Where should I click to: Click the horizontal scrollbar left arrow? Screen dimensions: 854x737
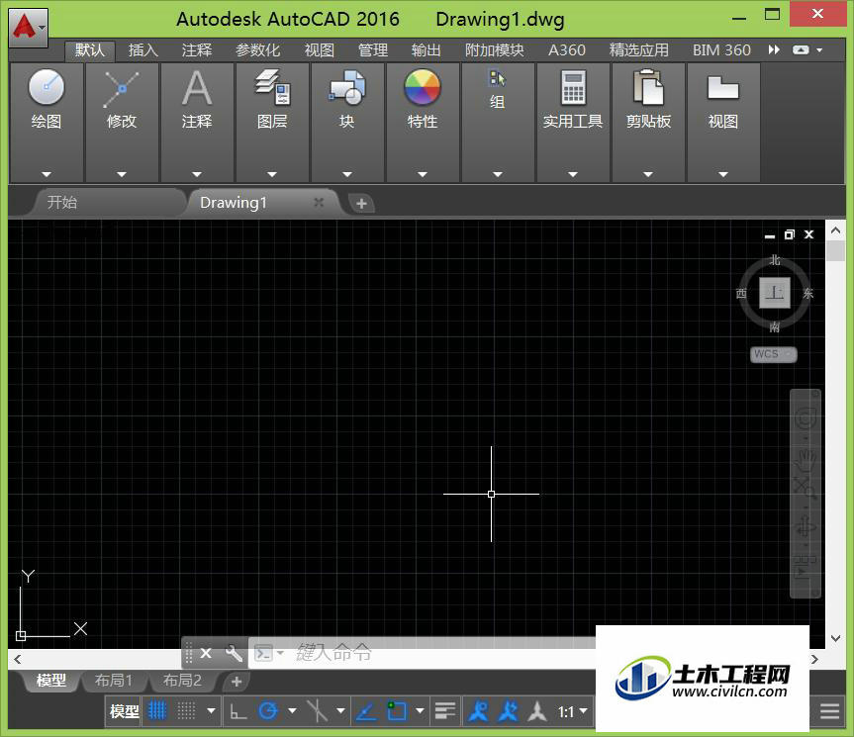(x=18, y=659)
